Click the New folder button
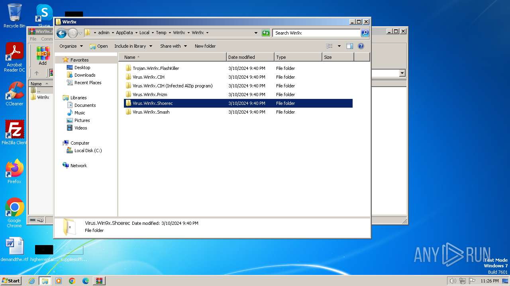The image size is (510, 286). [205, 46]
